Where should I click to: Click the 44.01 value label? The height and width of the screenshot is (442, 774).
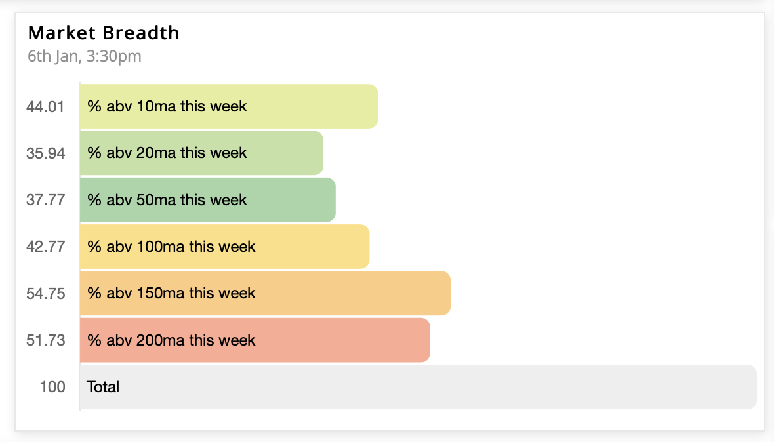point(45,106)
